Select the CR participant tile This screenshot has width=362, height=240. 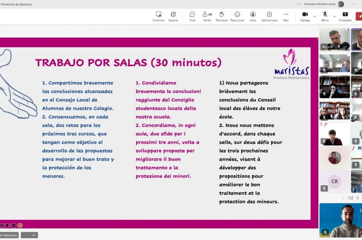(334, 181)
